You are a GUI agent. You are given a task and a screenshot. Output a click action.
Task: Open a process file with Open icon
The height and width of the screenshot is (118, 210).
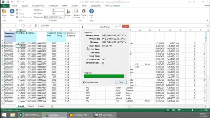point(4,13)
